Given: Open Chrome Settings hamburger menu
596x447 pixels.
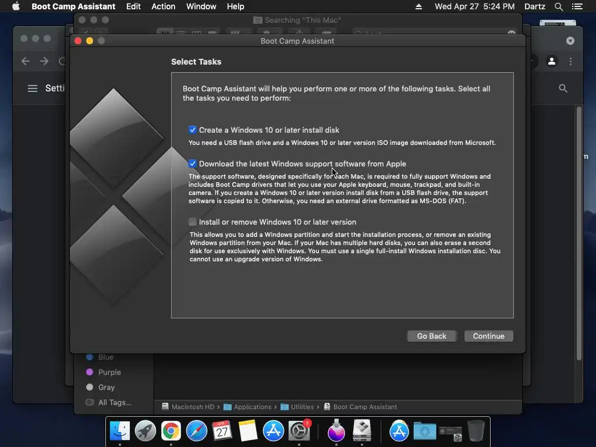Looking at the screenshot, I should [33, 88].
